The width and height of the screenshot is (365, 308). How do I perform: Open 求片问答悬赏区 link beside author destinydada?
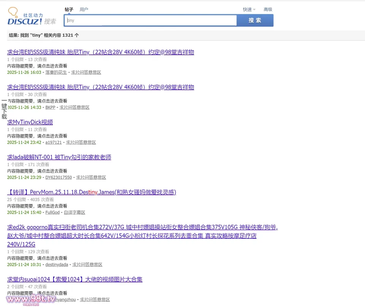(x=87, y=265)
